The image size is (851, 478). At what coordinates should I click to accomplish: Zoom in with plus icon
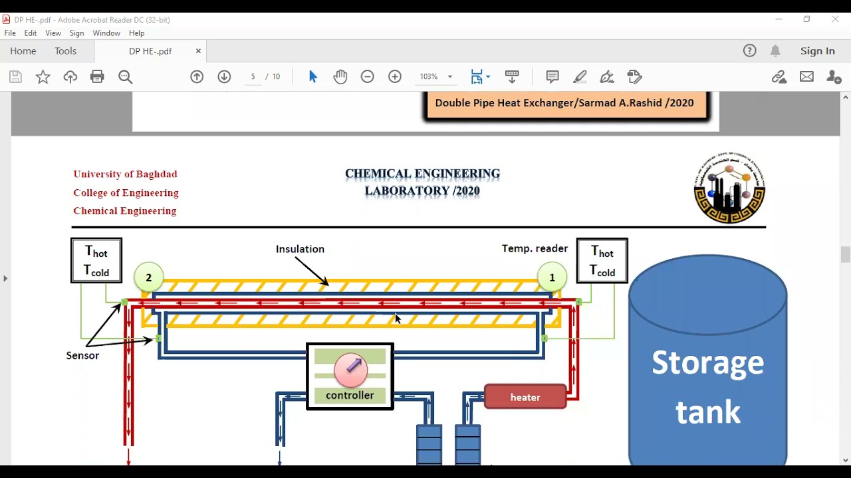(x=395, y=77)
